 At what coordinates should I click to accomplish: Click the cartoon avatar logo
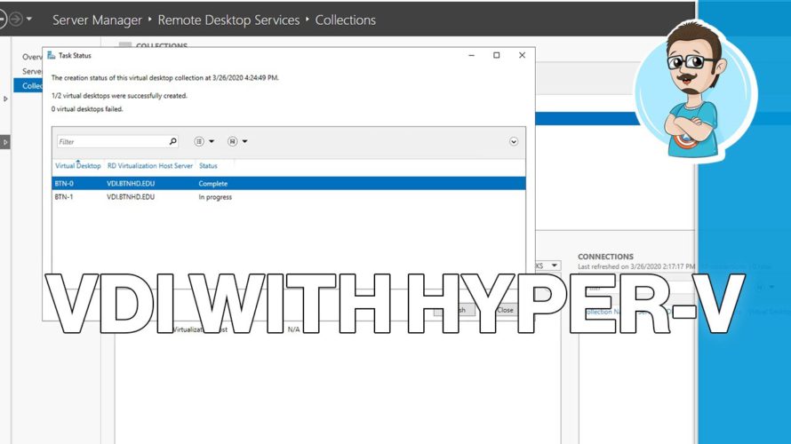point(696,91)
